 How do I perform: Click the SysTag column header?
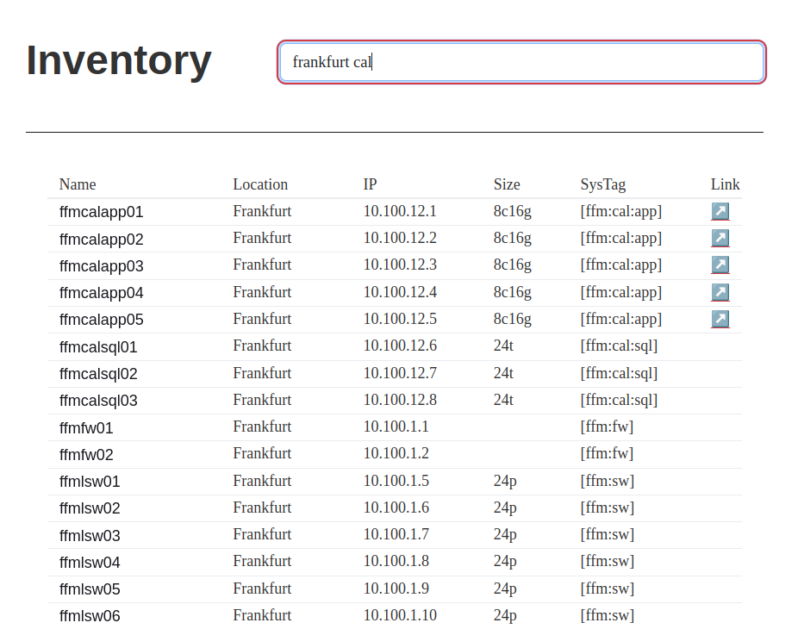603,184
